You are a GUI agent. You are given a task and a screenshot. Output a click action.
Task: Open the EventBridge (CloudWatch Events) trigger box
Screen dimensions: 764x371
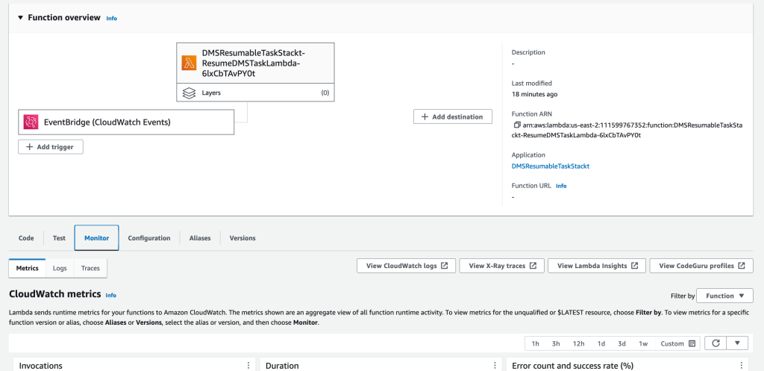(x=126, y=122)
